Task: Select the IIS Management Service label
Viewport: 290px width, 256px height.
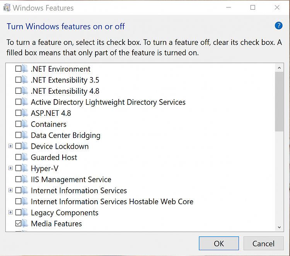Action: pos(71,179)
